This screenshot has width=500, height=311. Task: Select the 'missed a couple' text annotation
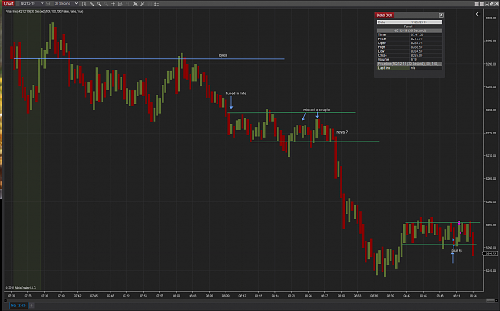[x=316, y=110]
